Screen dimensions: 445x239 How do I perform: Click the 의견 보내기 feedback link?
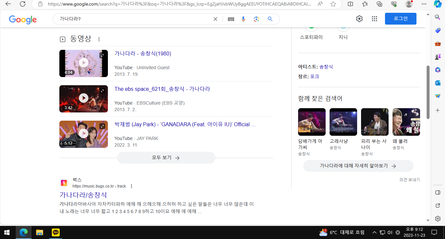(x=410, y=180)
